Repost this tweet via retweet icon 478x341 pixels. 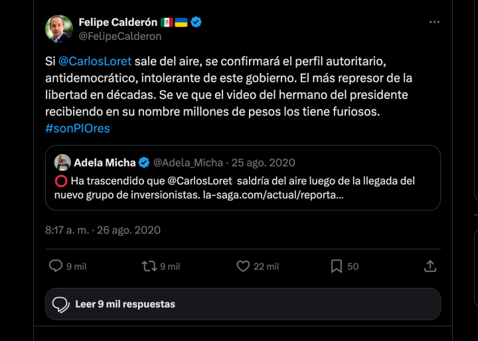149,266
